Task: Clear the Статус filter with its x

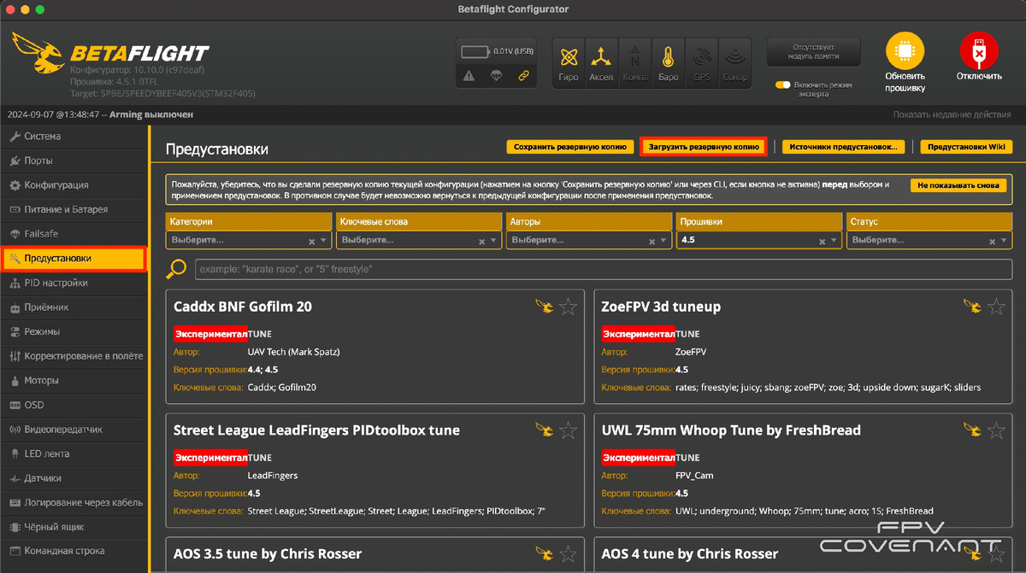Action: [992, 242]
